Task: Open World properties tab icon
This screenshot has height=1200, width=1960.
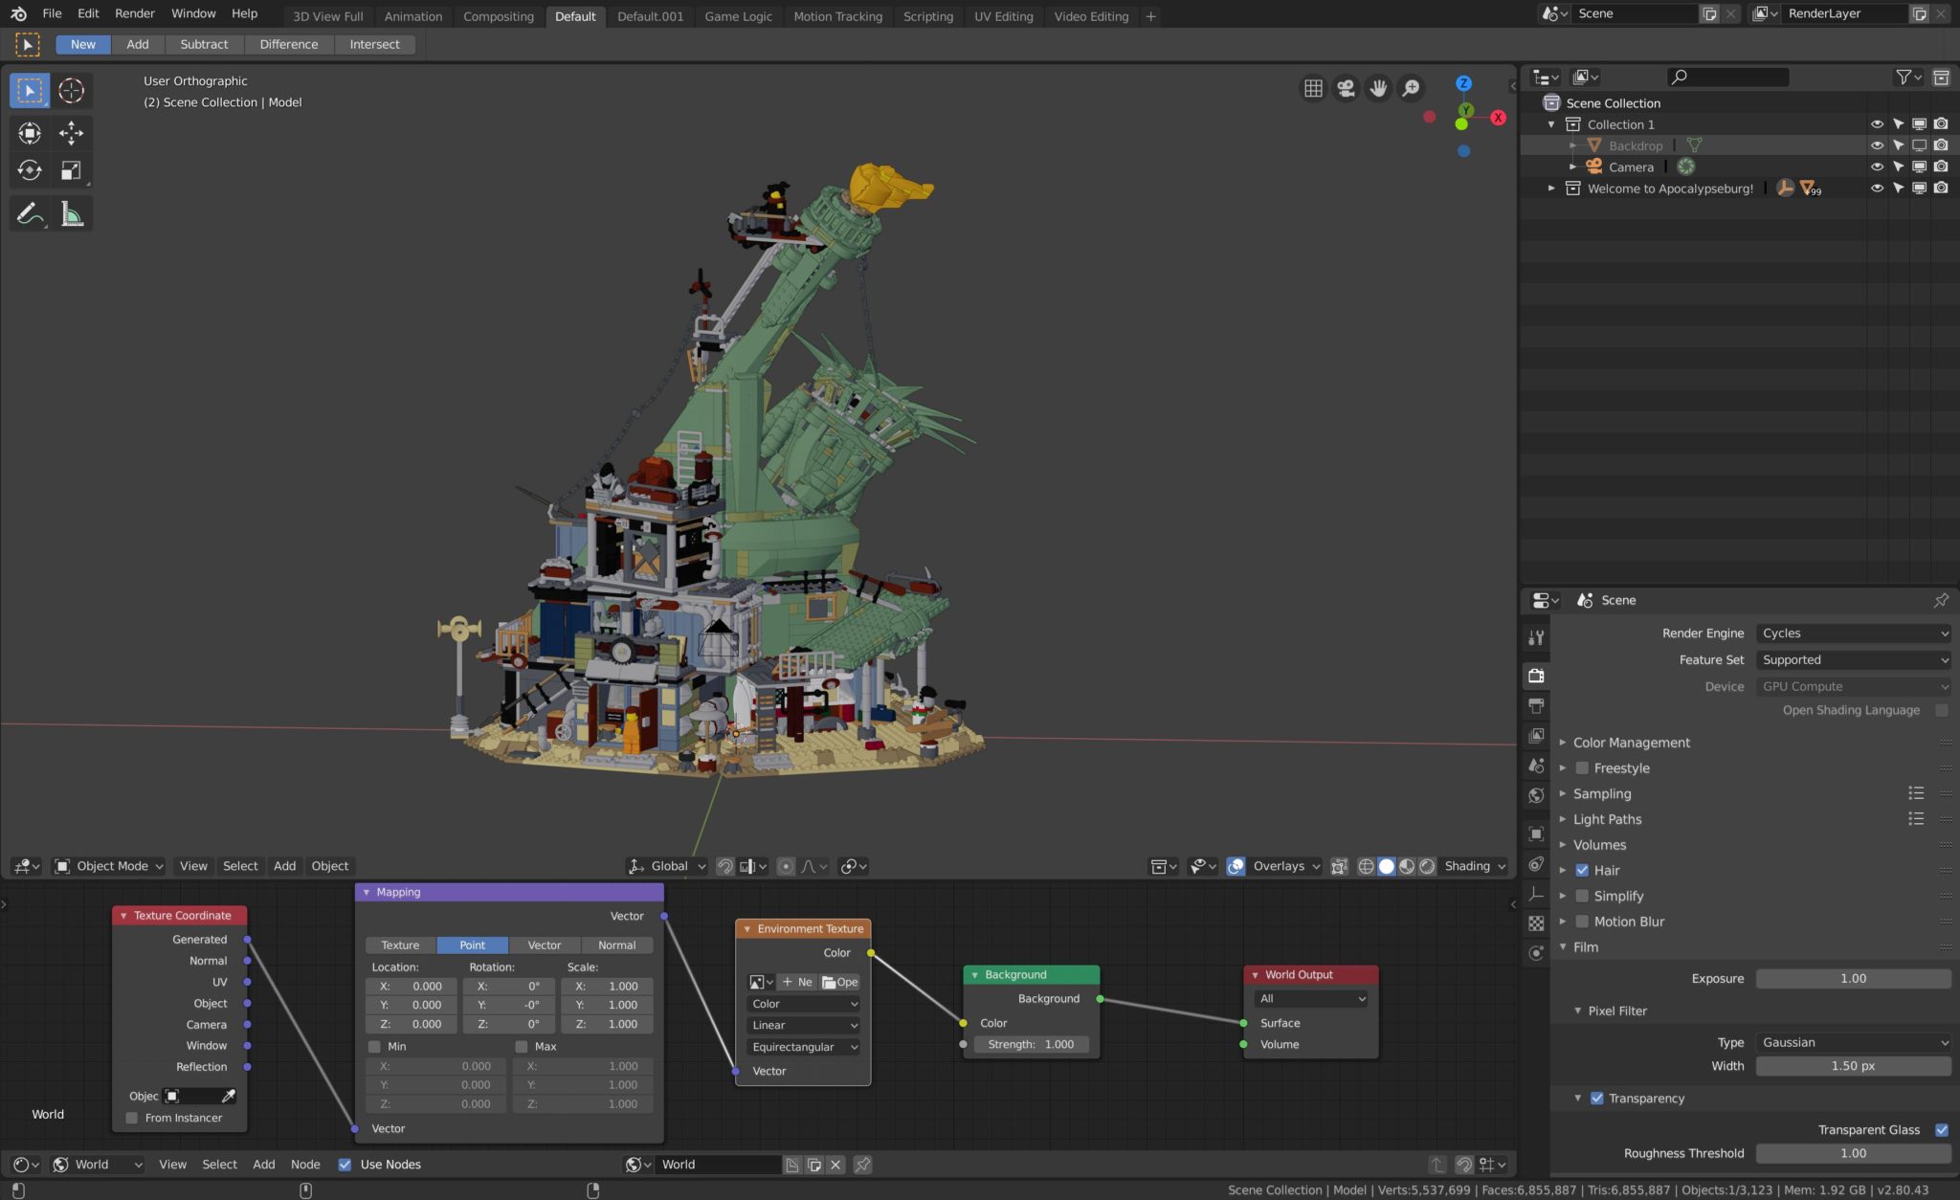Action: (1536, 795)
